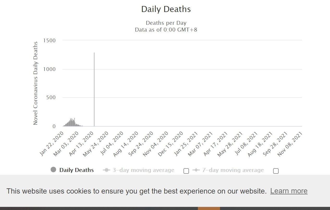The image size is (330, 210).
Task: Click the Data as of 0:00 GMT+8 text
Action: (x=166, y=29)
